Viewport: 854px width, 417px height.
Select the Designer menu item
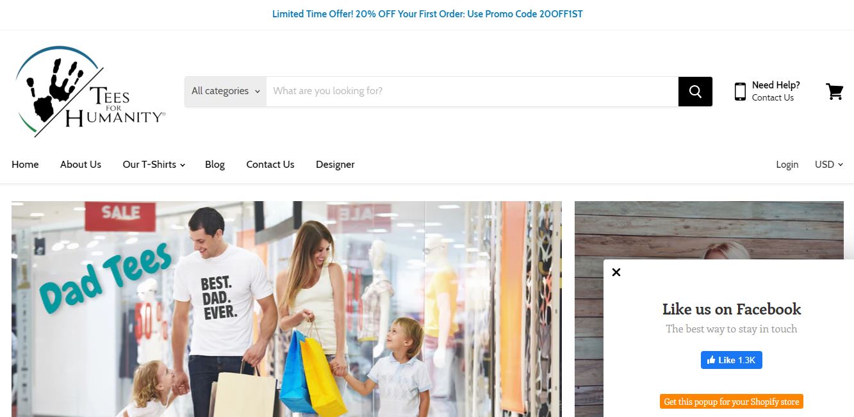click(335, 165)
